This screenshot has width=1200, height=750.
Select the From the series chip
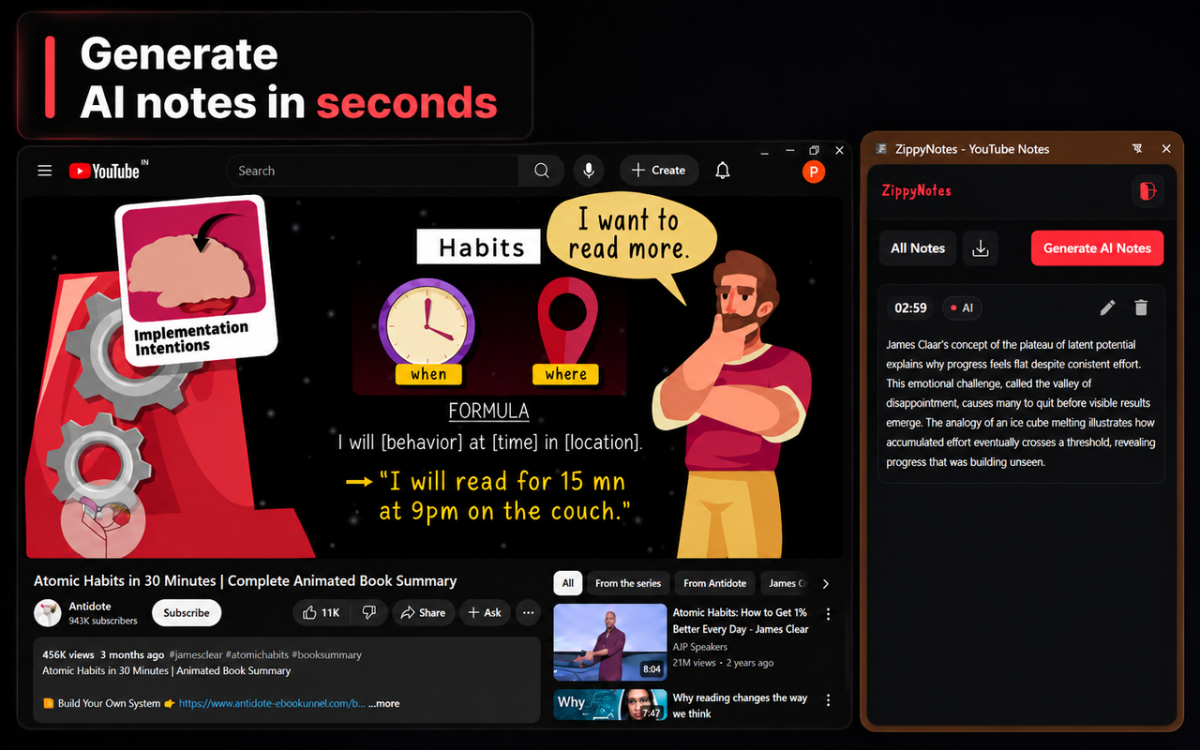(628, 583)
